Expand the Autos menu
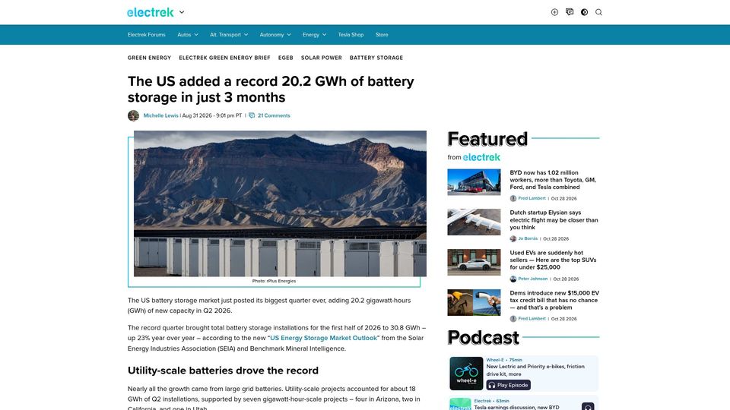This screenshot has width=730, height=410. pyautogui.click(x=188, y=35)
